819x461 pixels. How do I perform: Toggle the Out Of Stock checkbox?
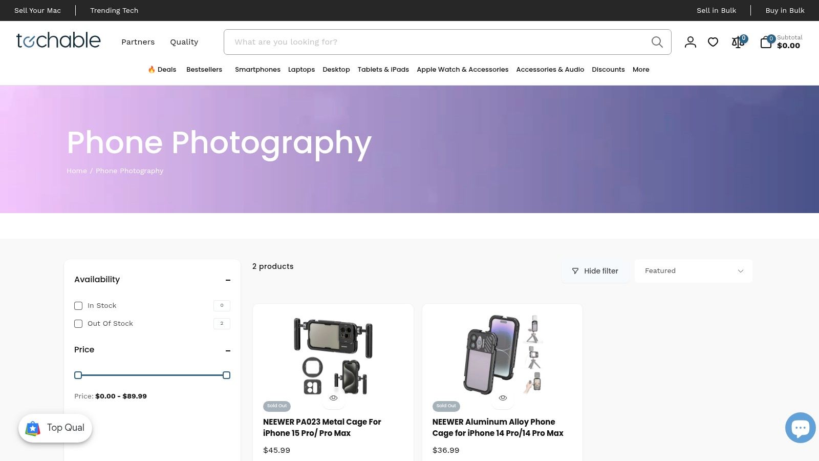tap(78, 324)
